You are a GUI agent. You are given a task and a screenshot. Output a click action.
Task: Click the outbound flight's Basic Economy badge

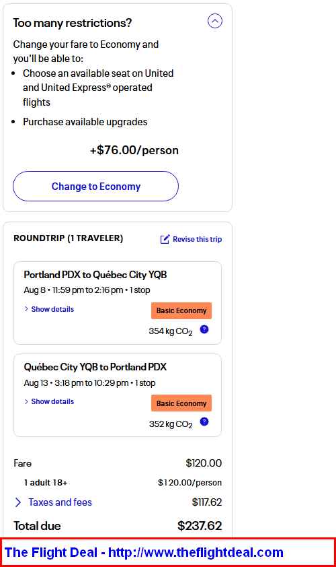coord(181,310)
